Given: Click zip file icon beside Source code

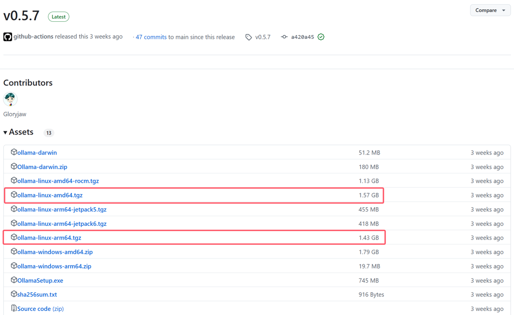Looking at the screenshot, I should point(14,308).
